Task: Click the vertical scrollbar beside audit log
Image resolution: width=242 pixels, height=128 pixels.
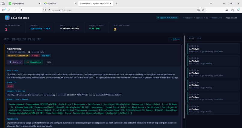Action: 185,77
